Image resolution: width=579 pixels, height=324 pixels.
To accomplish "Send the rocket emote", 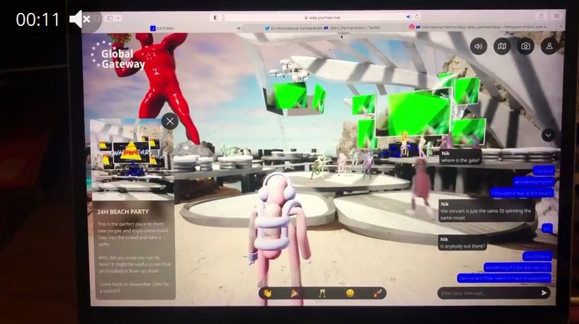I will (377, 293).
